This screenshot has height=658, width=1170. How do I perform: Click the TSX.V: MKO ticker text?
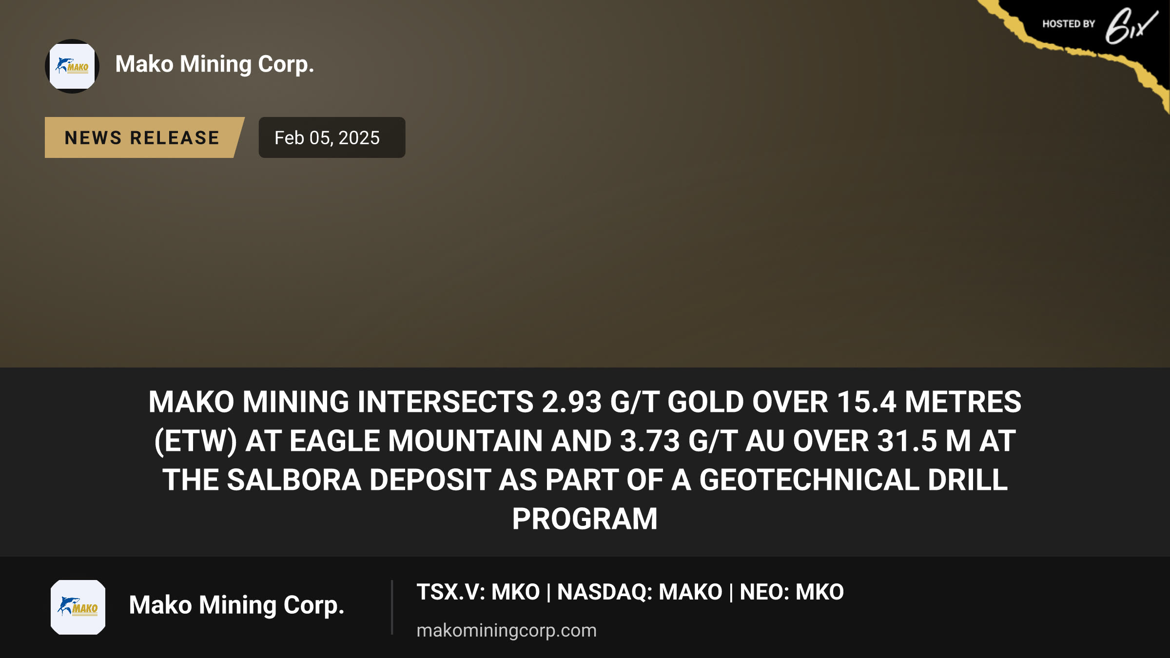click(x=478, y=592)
